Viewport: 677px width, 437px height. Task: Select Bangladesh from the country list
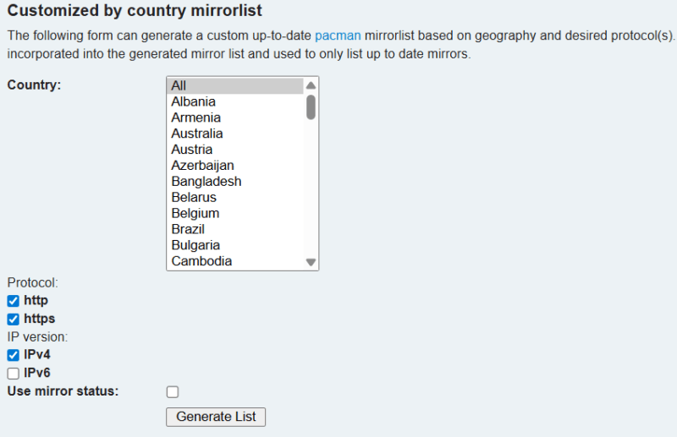(x=206, y=182)
